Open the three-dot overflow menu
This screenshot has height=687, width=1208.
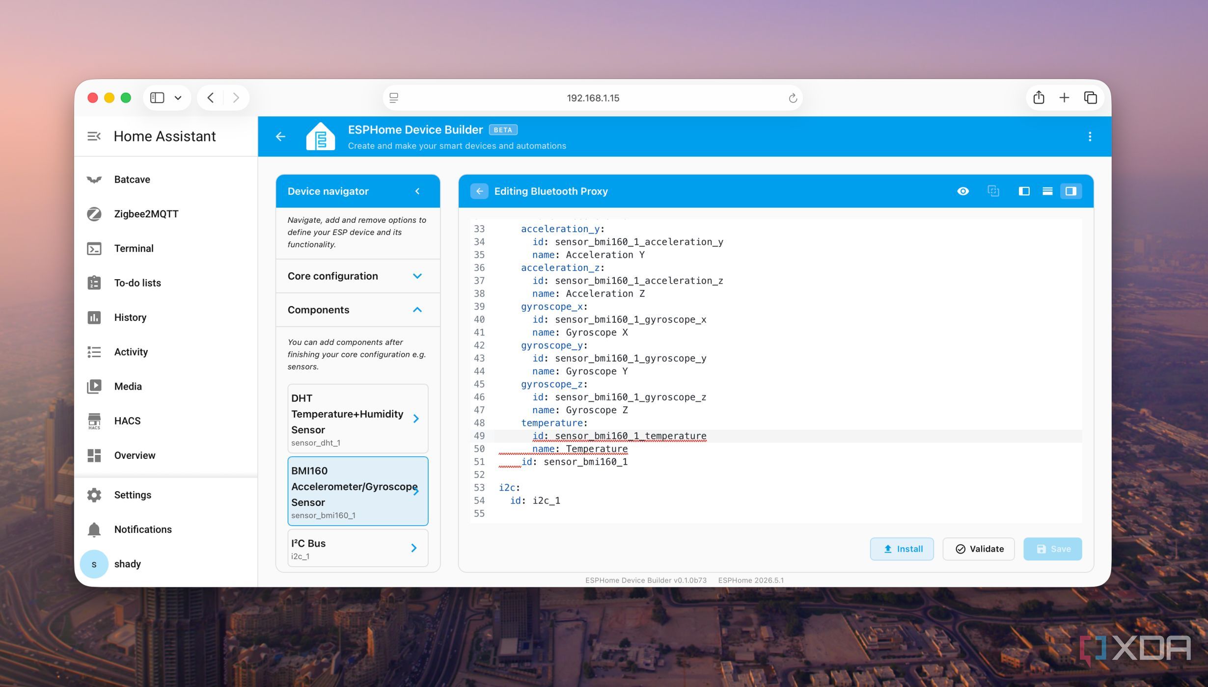pos(1090,136)
